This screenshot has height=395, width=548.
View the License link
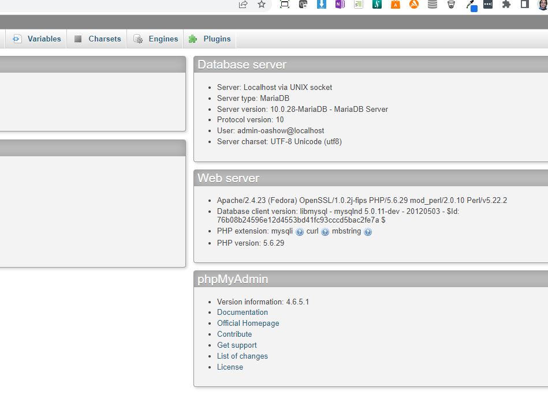click(230, 367)
